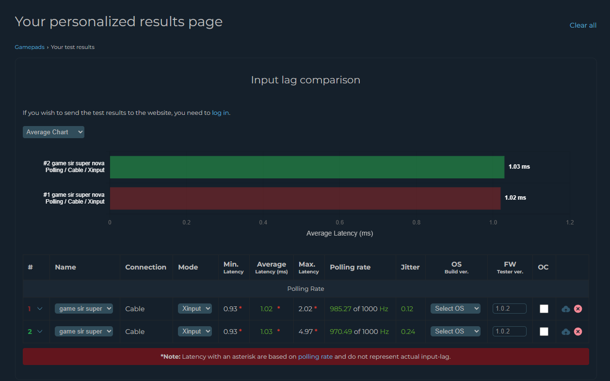Screen dimensions: 610x381
Task: Click the 970.49 of 1000 Hz value
Action: [359, 332]
